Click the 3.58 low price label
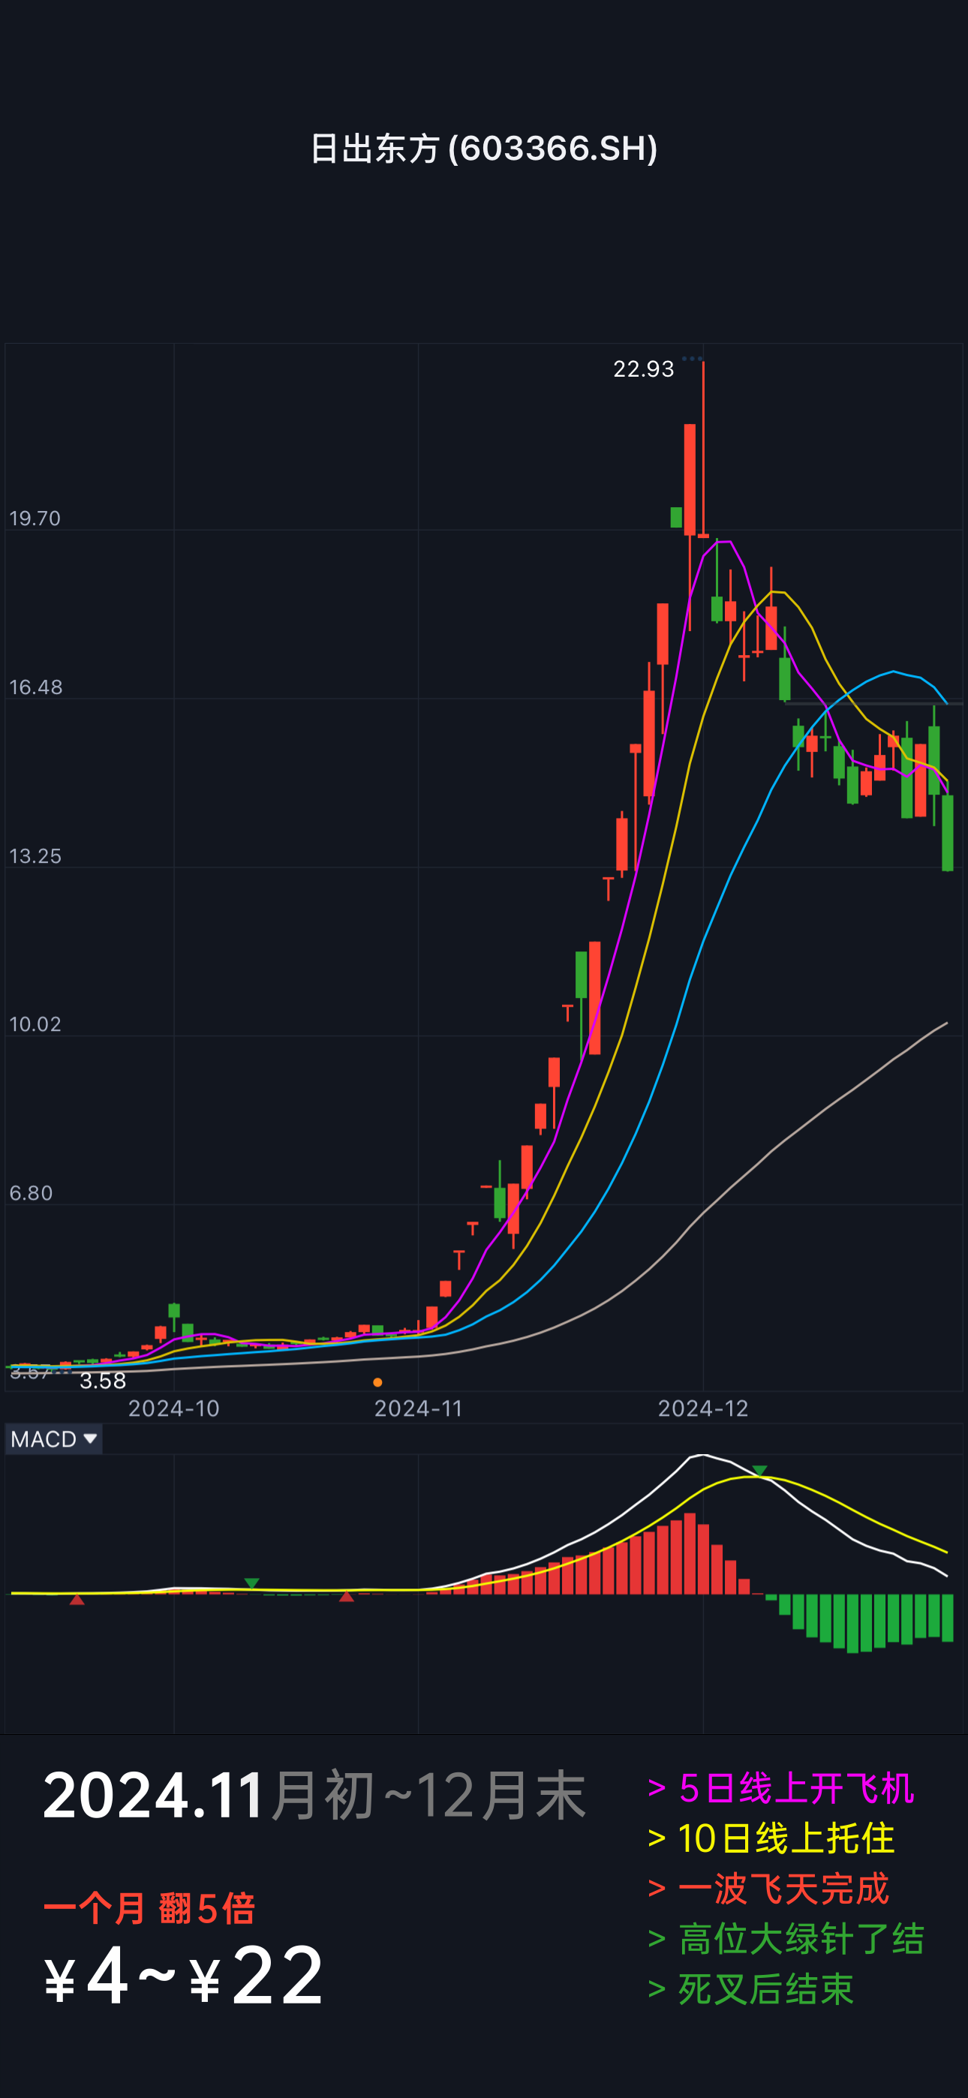 (103, 1381)
